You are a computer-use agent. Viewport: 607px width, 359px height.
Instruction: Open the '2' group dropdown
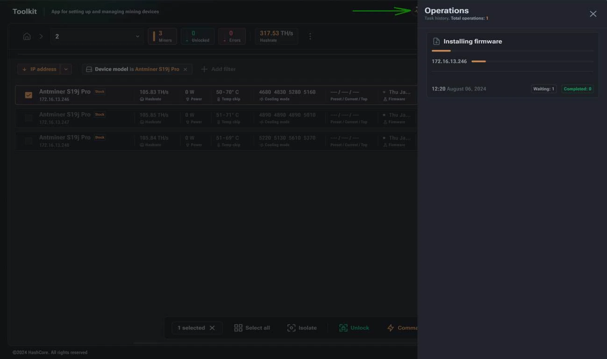[x=97, y=36]
